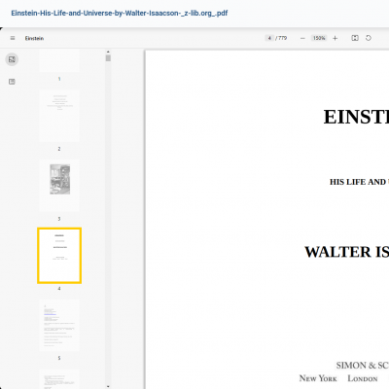Image resolution: width=389 pixels, height=389 pixels.
Task: Show the document outline panel
Action: pos(12,82)
